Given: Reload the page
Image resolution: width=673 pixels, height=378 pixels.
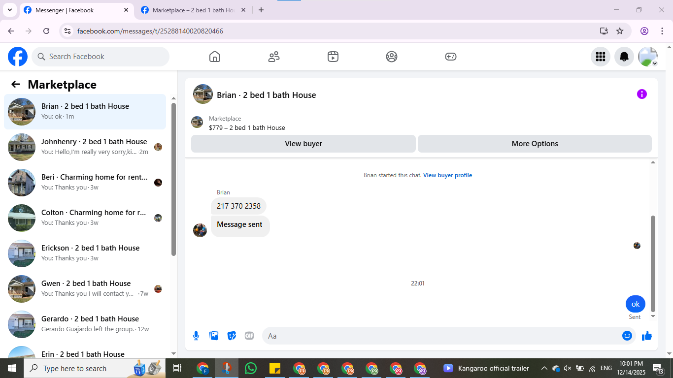Looking at the screenshot, I should coord(46,31).
